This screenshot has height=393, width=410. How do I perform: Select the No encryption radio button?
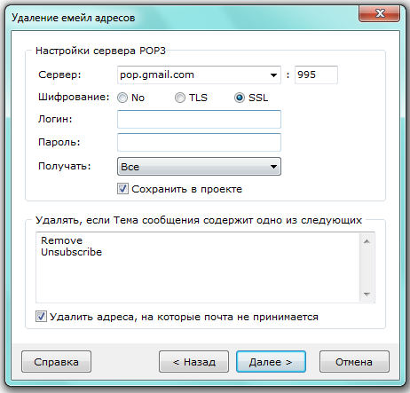122,98
